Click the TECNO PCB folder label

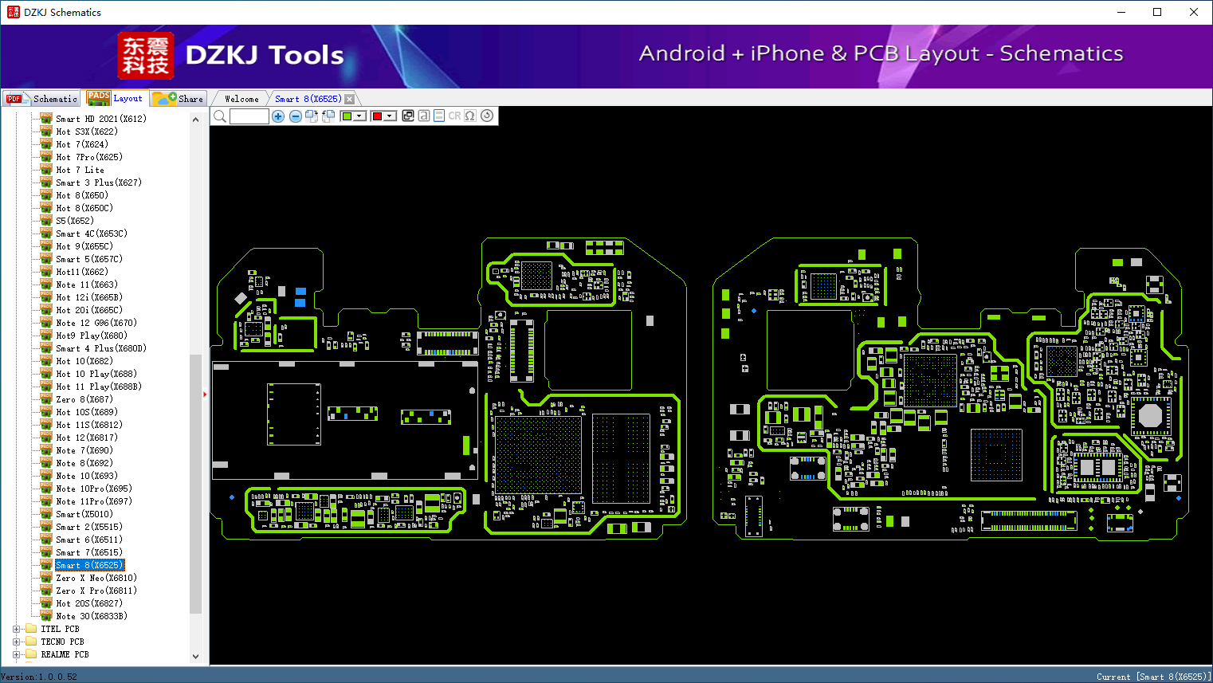[63, 642]
